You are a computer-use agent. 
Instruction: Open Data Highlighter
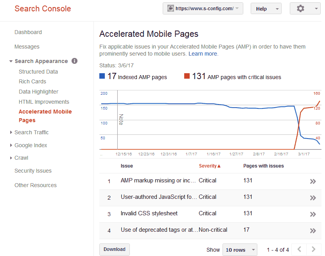[x=39, y=92]
